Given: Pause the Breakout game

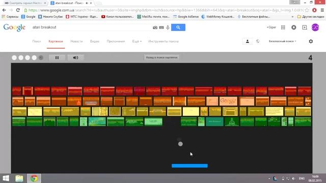Looking at the screenshot, I should pos(57,57).
